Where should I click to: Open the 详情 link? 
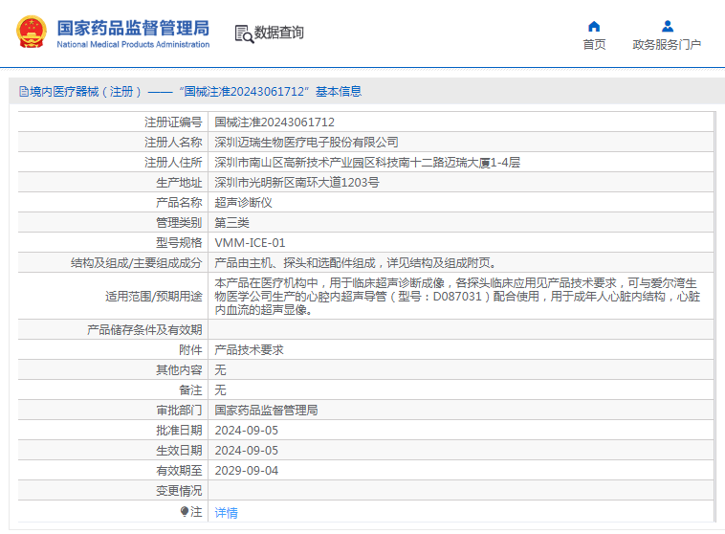(x=226, y=512)
